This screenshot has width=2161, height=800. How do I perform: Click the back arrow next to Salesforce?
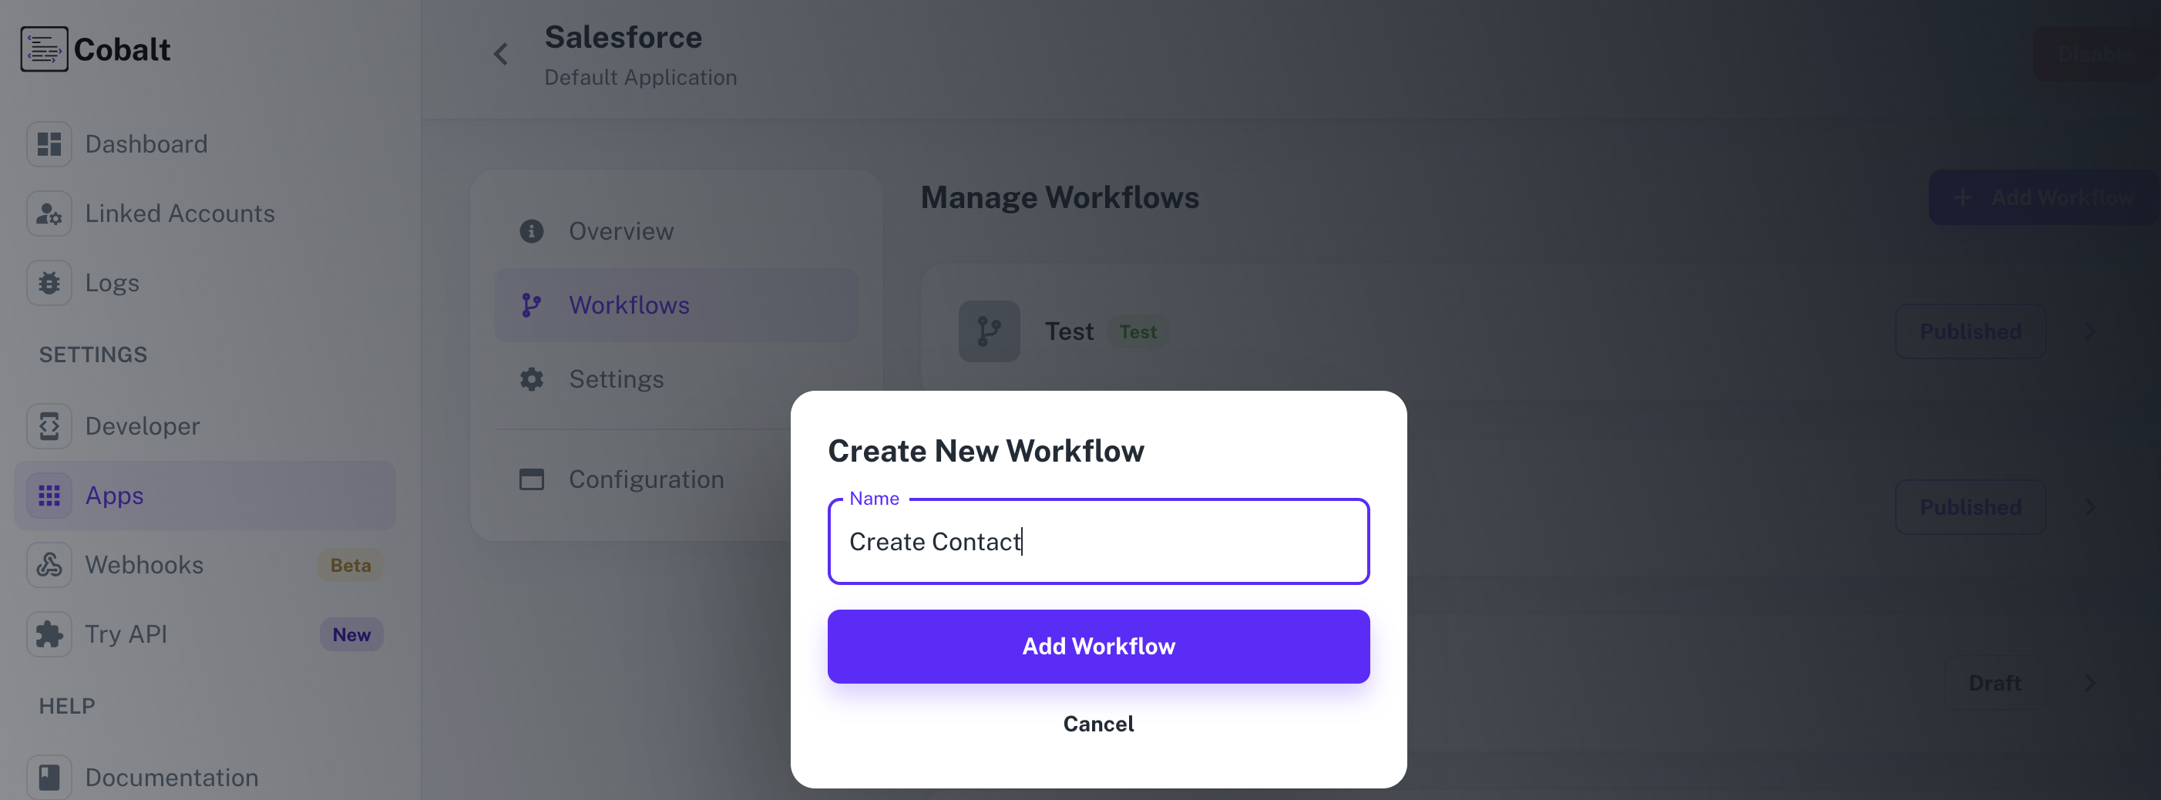click(x=501, y=54)
